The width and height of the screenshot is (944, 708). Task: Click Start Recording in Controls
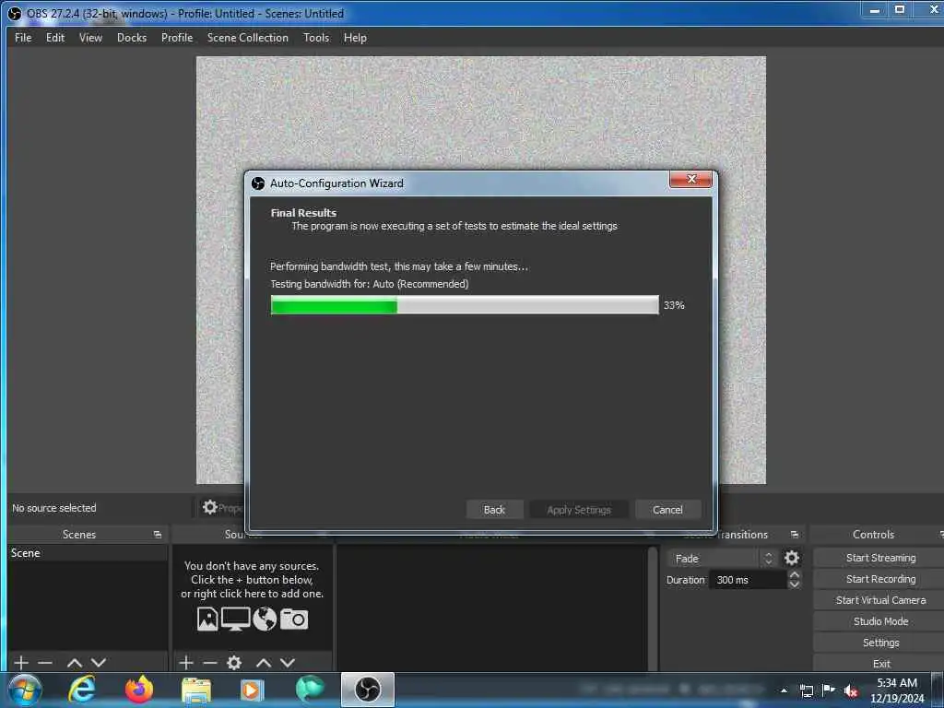coord(880,579)
